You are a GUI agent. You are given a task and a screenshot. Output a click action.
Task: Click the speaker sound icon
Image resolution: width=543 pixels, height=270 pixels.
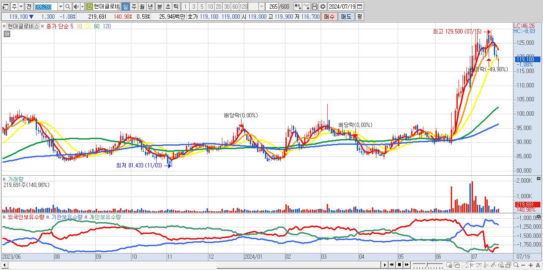[x=76, y=7]
